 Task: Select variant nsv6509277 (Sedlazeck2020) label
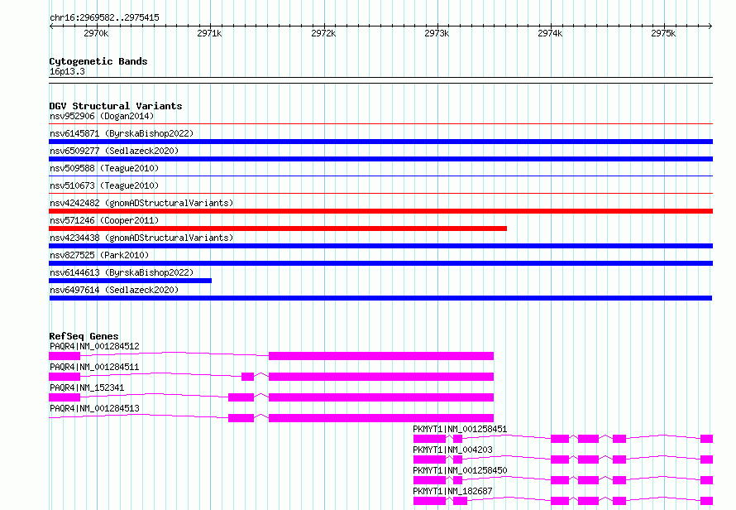point(114,151)
